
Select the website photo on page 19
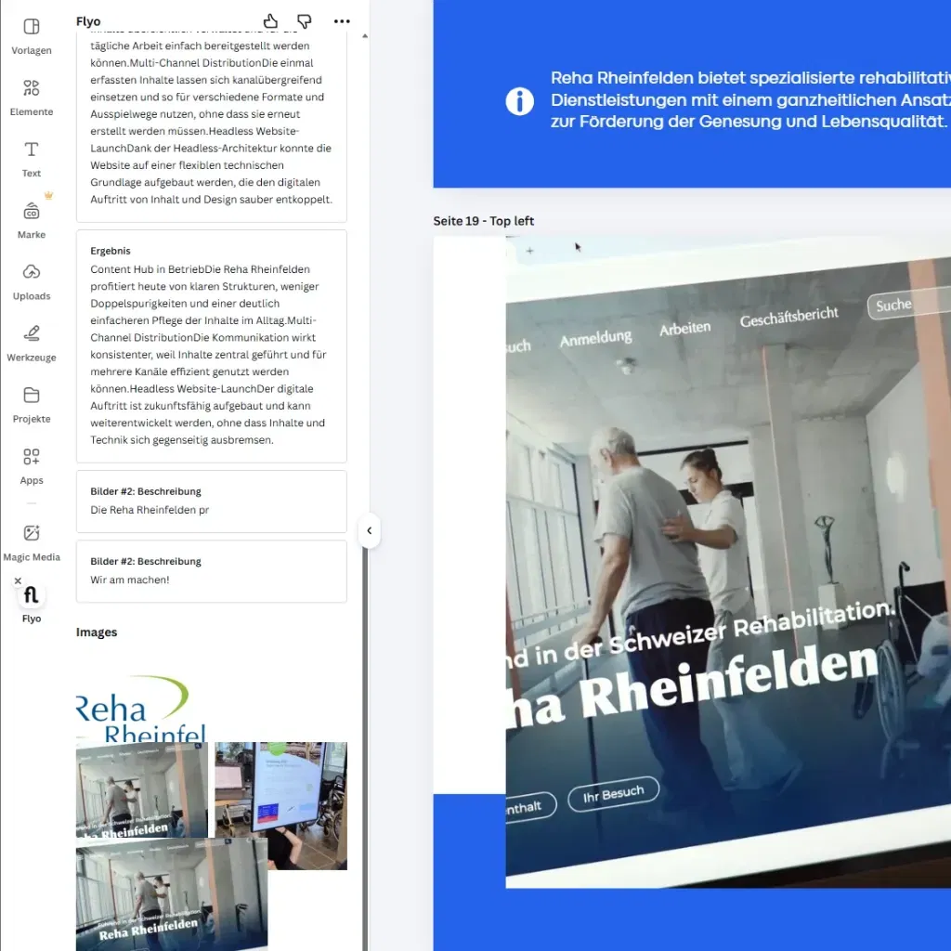728,562
